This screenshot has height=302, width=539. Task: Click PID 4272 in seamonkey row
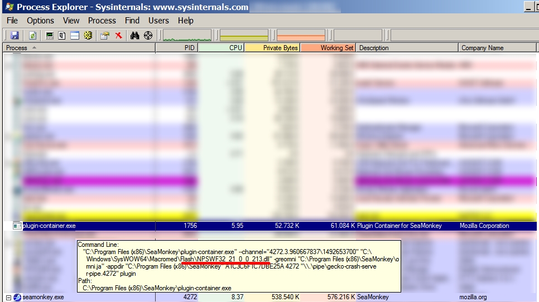point(190,297)
